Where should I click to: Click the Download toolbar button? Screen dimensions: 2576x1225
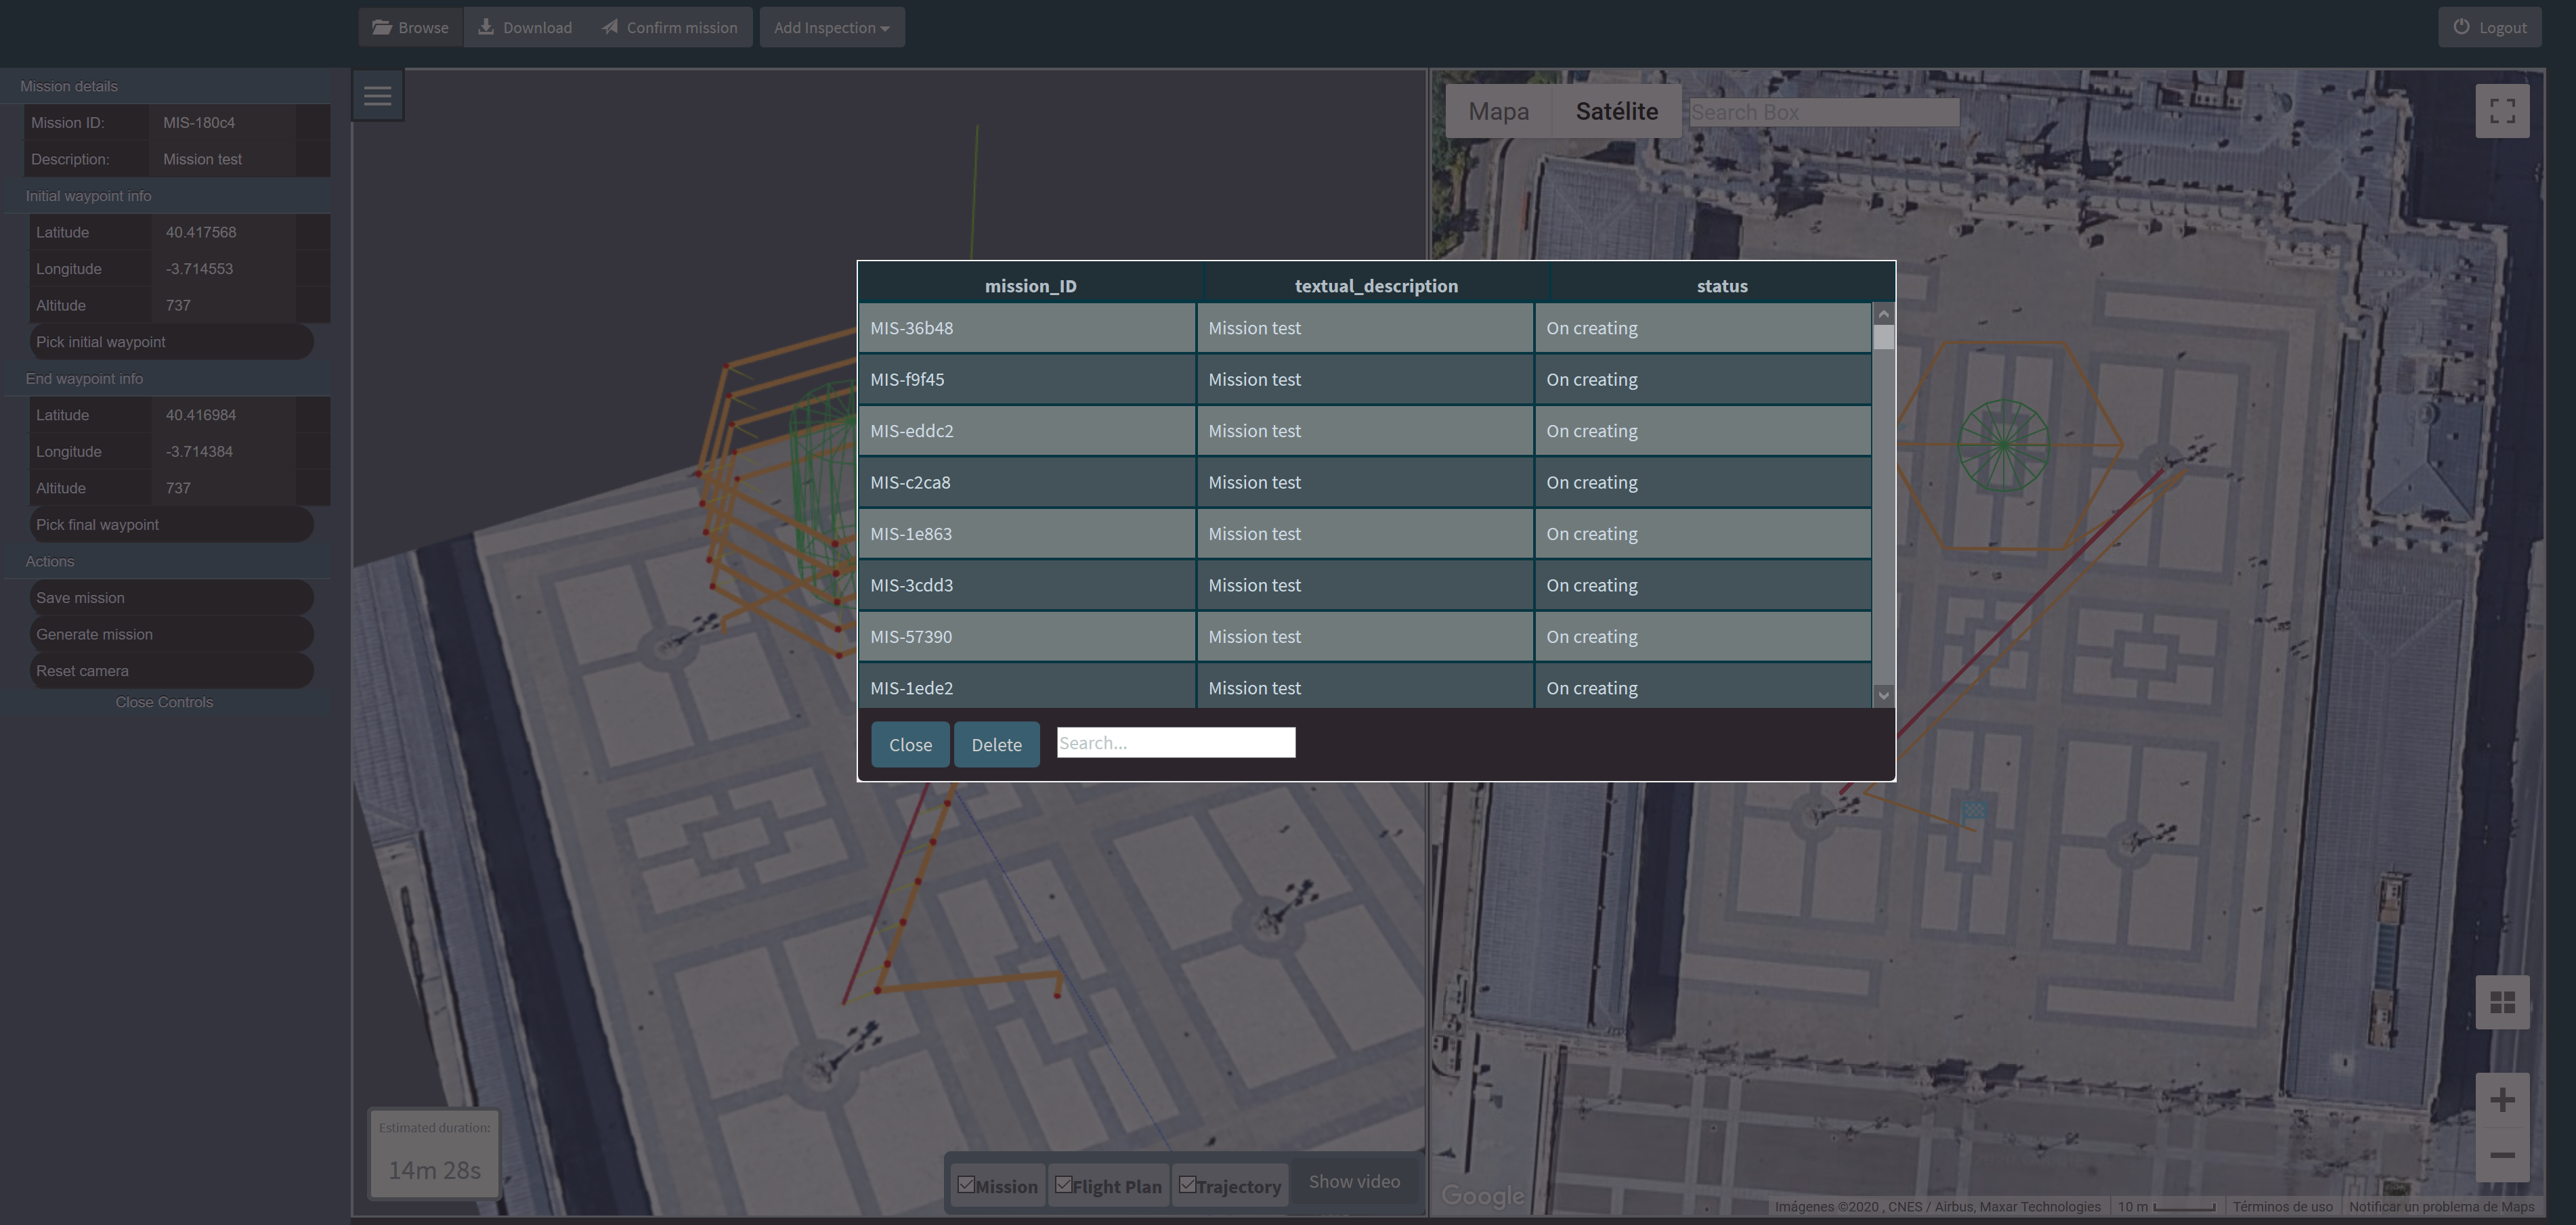(x=525, y=27)
